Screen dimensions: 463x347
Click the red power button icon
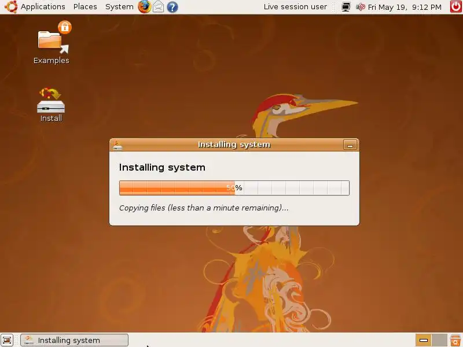coord(456,7)
